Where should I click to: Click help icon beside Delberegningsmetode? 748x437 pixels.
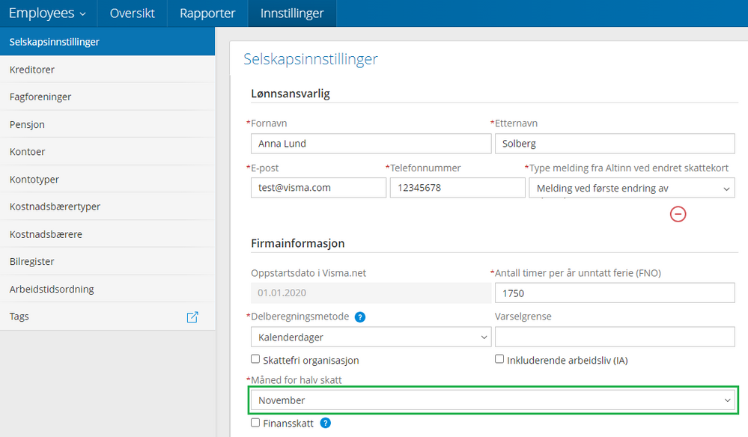click(360, 317)
